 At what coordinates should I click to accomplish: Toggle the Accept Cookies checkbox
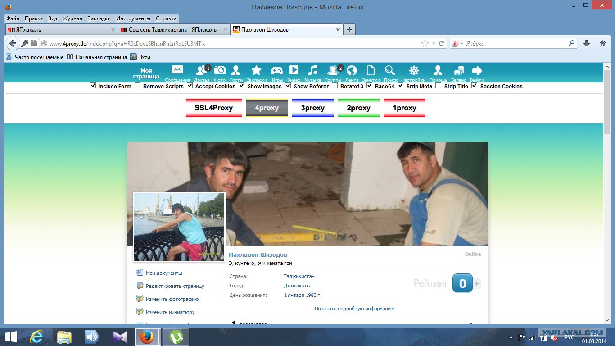pos(190,86)
